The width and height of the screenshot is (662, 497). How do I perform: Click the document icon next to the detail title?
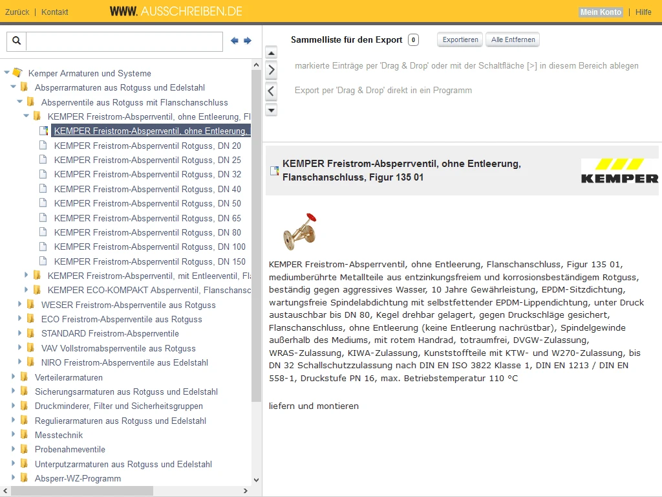(274, 171)
